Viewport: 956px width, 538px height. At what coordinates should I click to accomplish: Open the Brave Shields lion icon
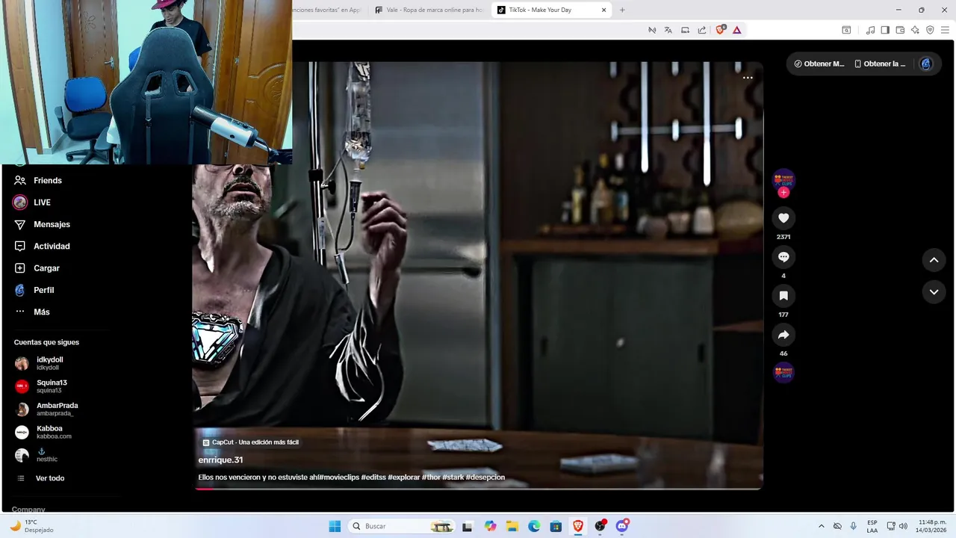tap(720, 30)
